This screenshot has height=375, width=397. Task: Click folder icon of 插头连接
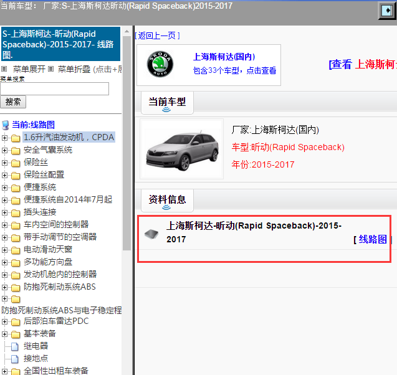coord(16,213)
